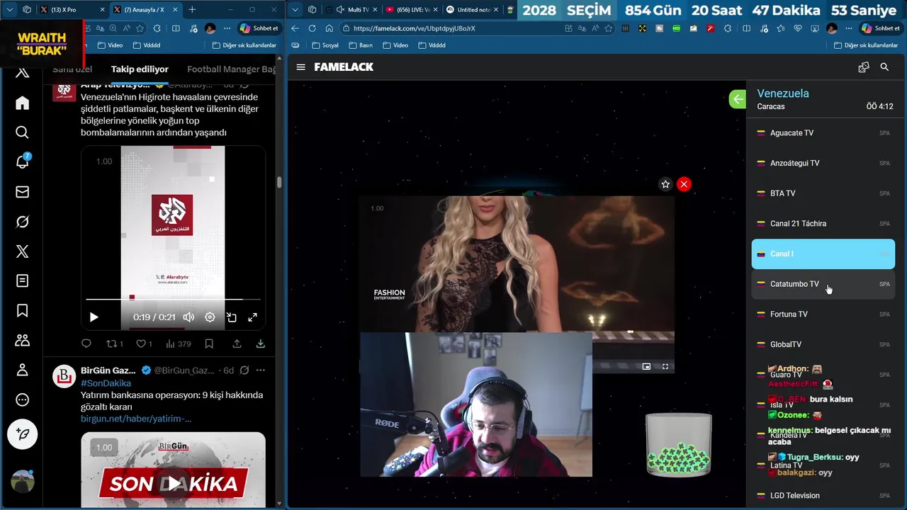Click Sohbet et Copilot button in left browser
Screen dimensions: 907x510
click(259, 28)
